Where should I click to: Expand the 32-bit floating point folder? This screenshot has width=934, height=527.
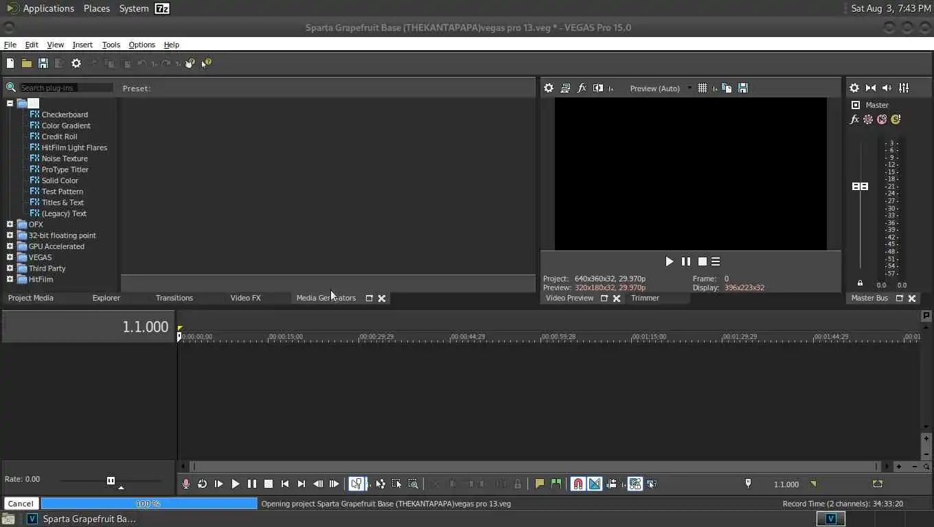point(10,235)
